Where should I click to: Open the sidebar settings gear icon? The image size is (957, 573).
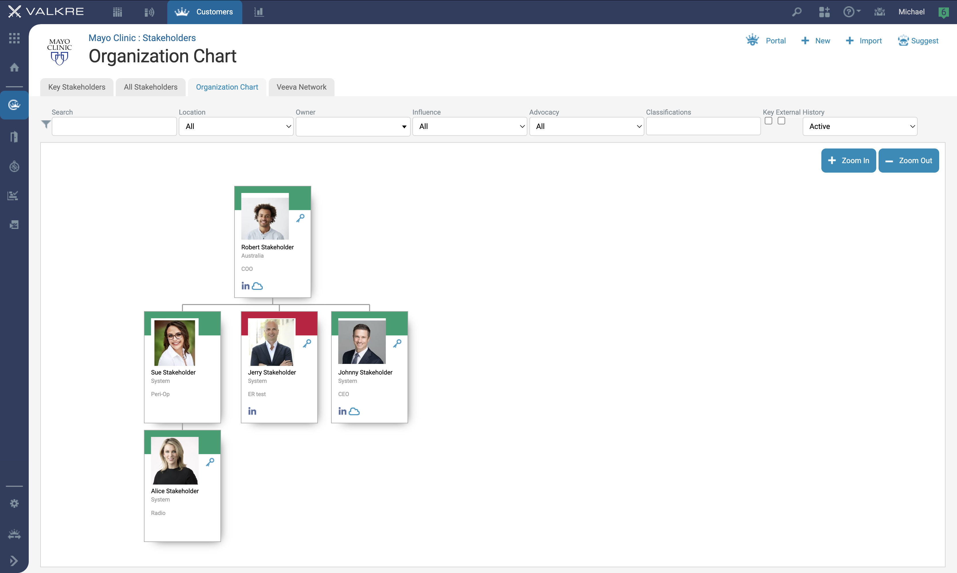point(14,503)
